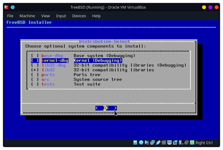Toggle the src checkbox
The image size is (223, 150).
coord(35,80)
